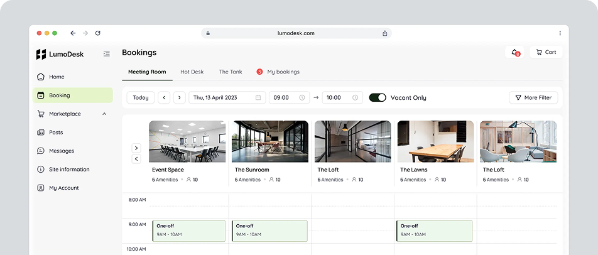Open the date picker for 13 April 2023

[x=227, y=97]
